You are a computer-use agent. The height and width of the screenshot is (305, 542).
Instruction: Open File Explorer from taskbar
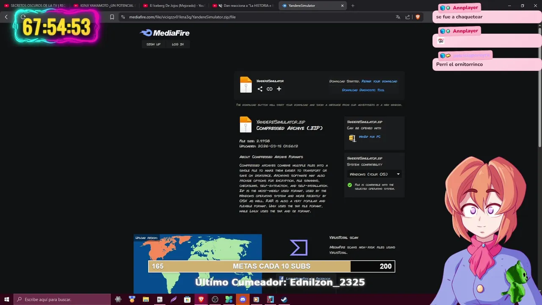[x=146, y=299]
